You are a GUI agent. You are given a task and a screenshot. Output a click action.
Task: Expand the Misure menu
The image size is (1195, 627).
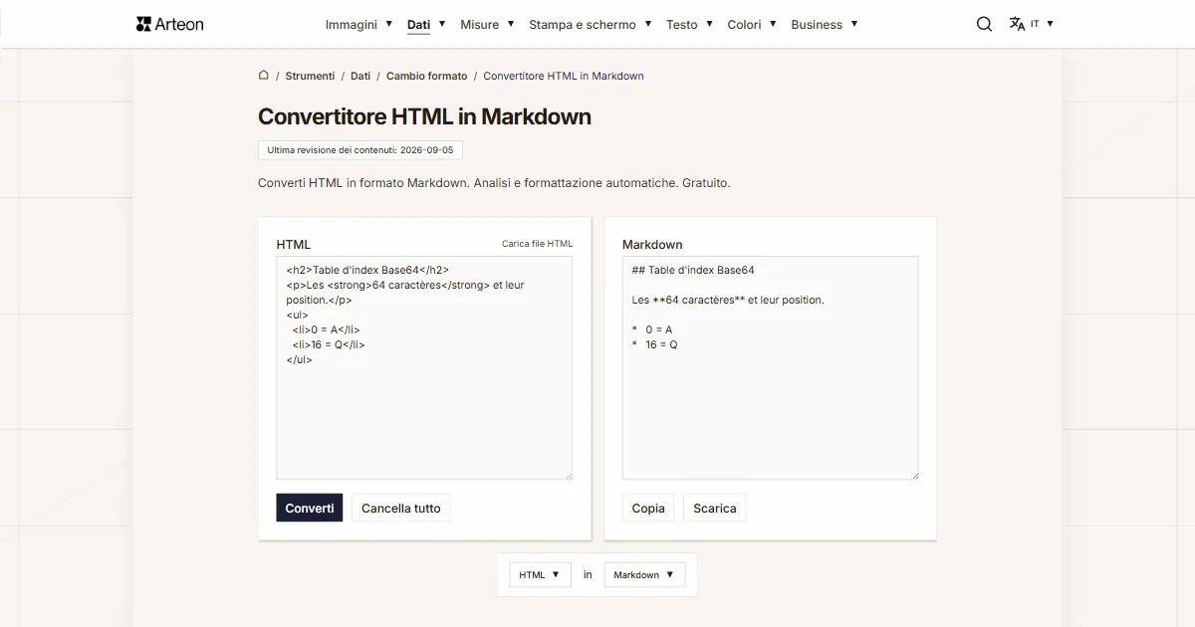tap(487, 24)
